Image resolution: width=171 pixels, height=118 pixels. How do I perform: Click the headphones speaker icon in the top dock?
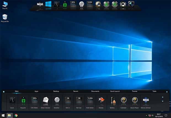(x=123, y=4)
